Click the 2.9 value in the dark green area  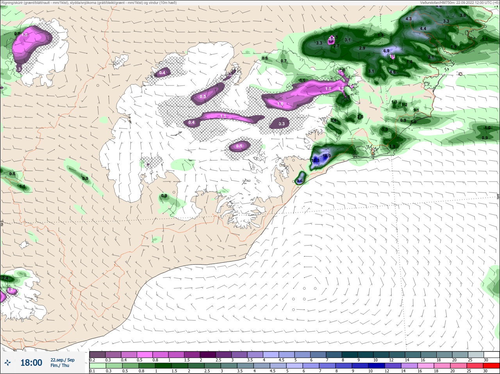[x=362, y=48]
